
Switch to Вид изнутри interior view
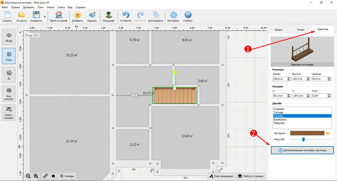[9, 93]
